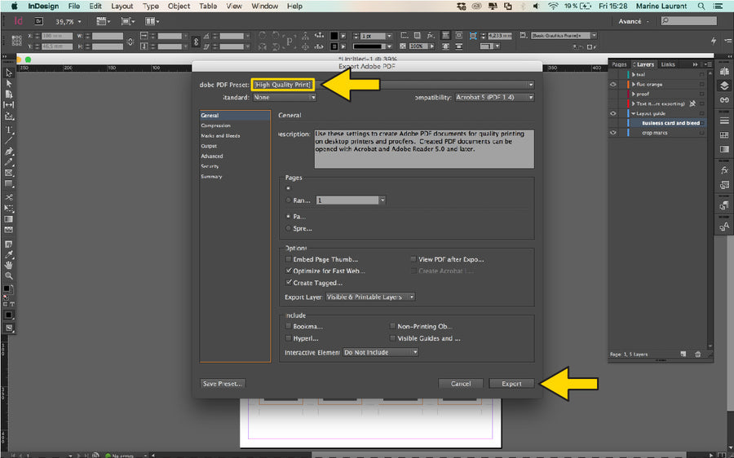Select the Compression category

(x=216, y=126)
